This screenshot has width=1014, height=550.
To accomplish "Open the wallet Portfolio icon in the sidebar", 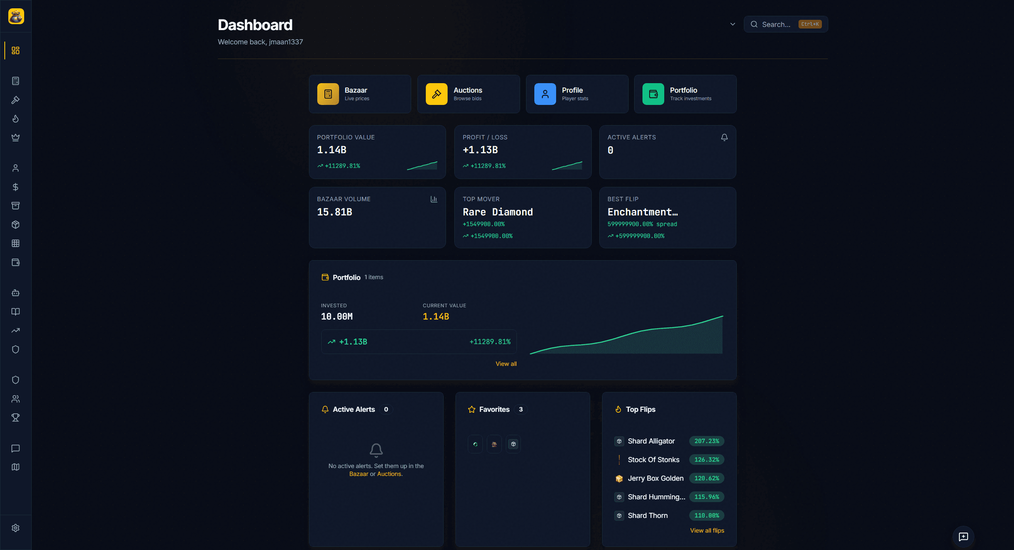I will 15,262.
